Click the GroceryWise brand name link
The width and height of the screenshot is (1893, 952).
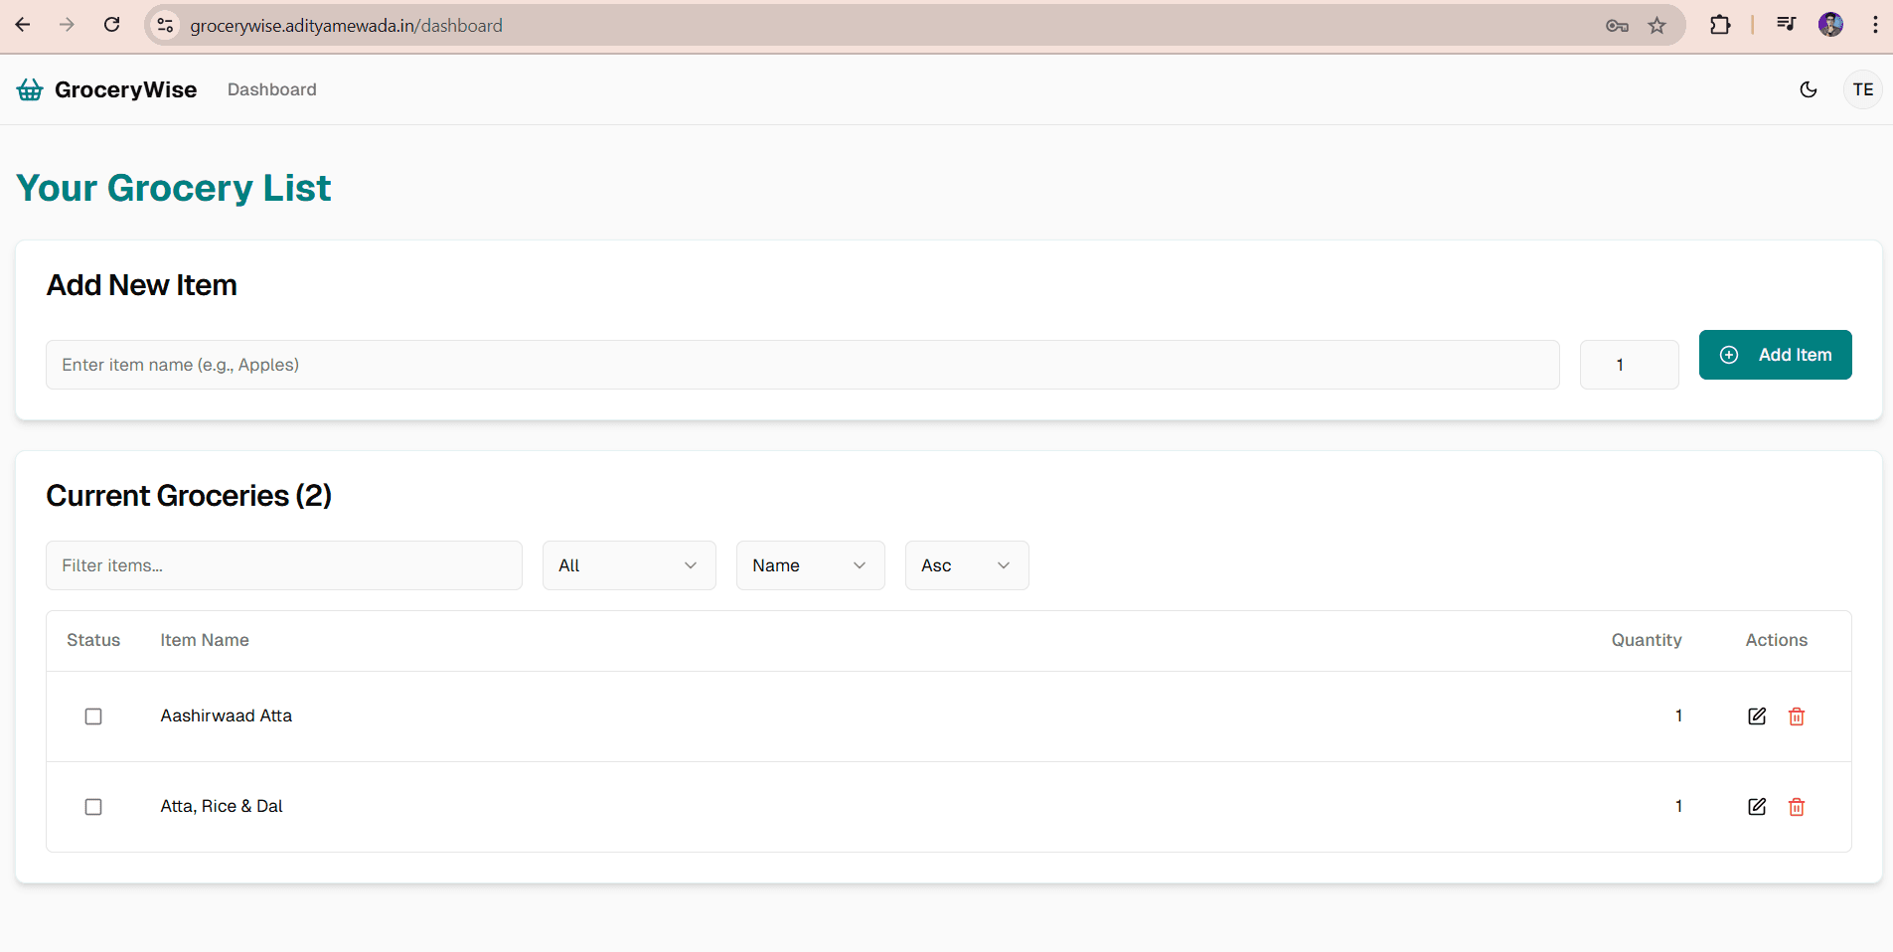pos(125,89)
